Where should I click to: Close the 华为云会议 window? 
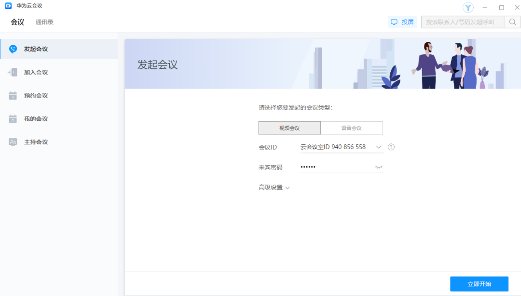[x=517, y=7]
